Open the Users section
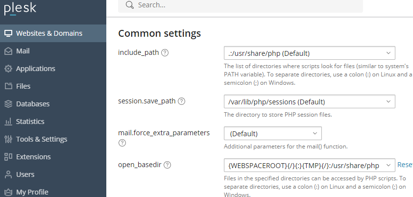The image size is (413, 197). (x=25, y=174)
